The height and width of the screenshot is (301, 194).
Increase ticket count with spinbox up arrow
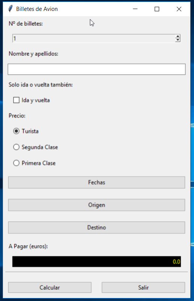click(178, 36)
